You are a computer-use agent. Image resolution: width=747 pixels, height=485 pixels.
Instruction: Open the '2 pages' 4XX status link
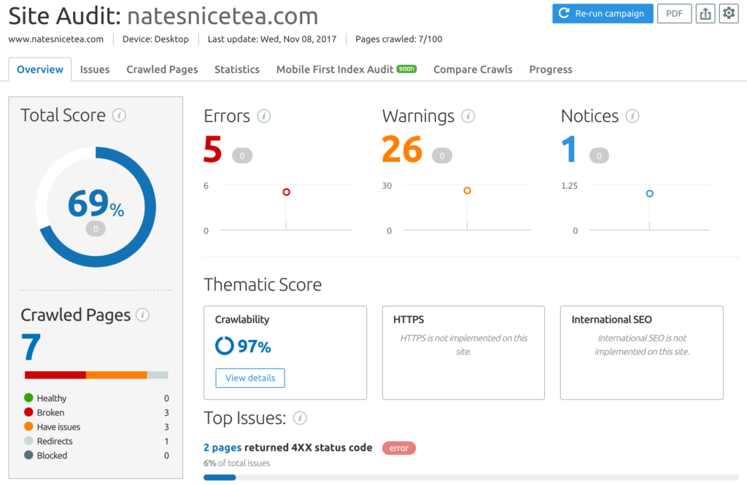point(222,447)
